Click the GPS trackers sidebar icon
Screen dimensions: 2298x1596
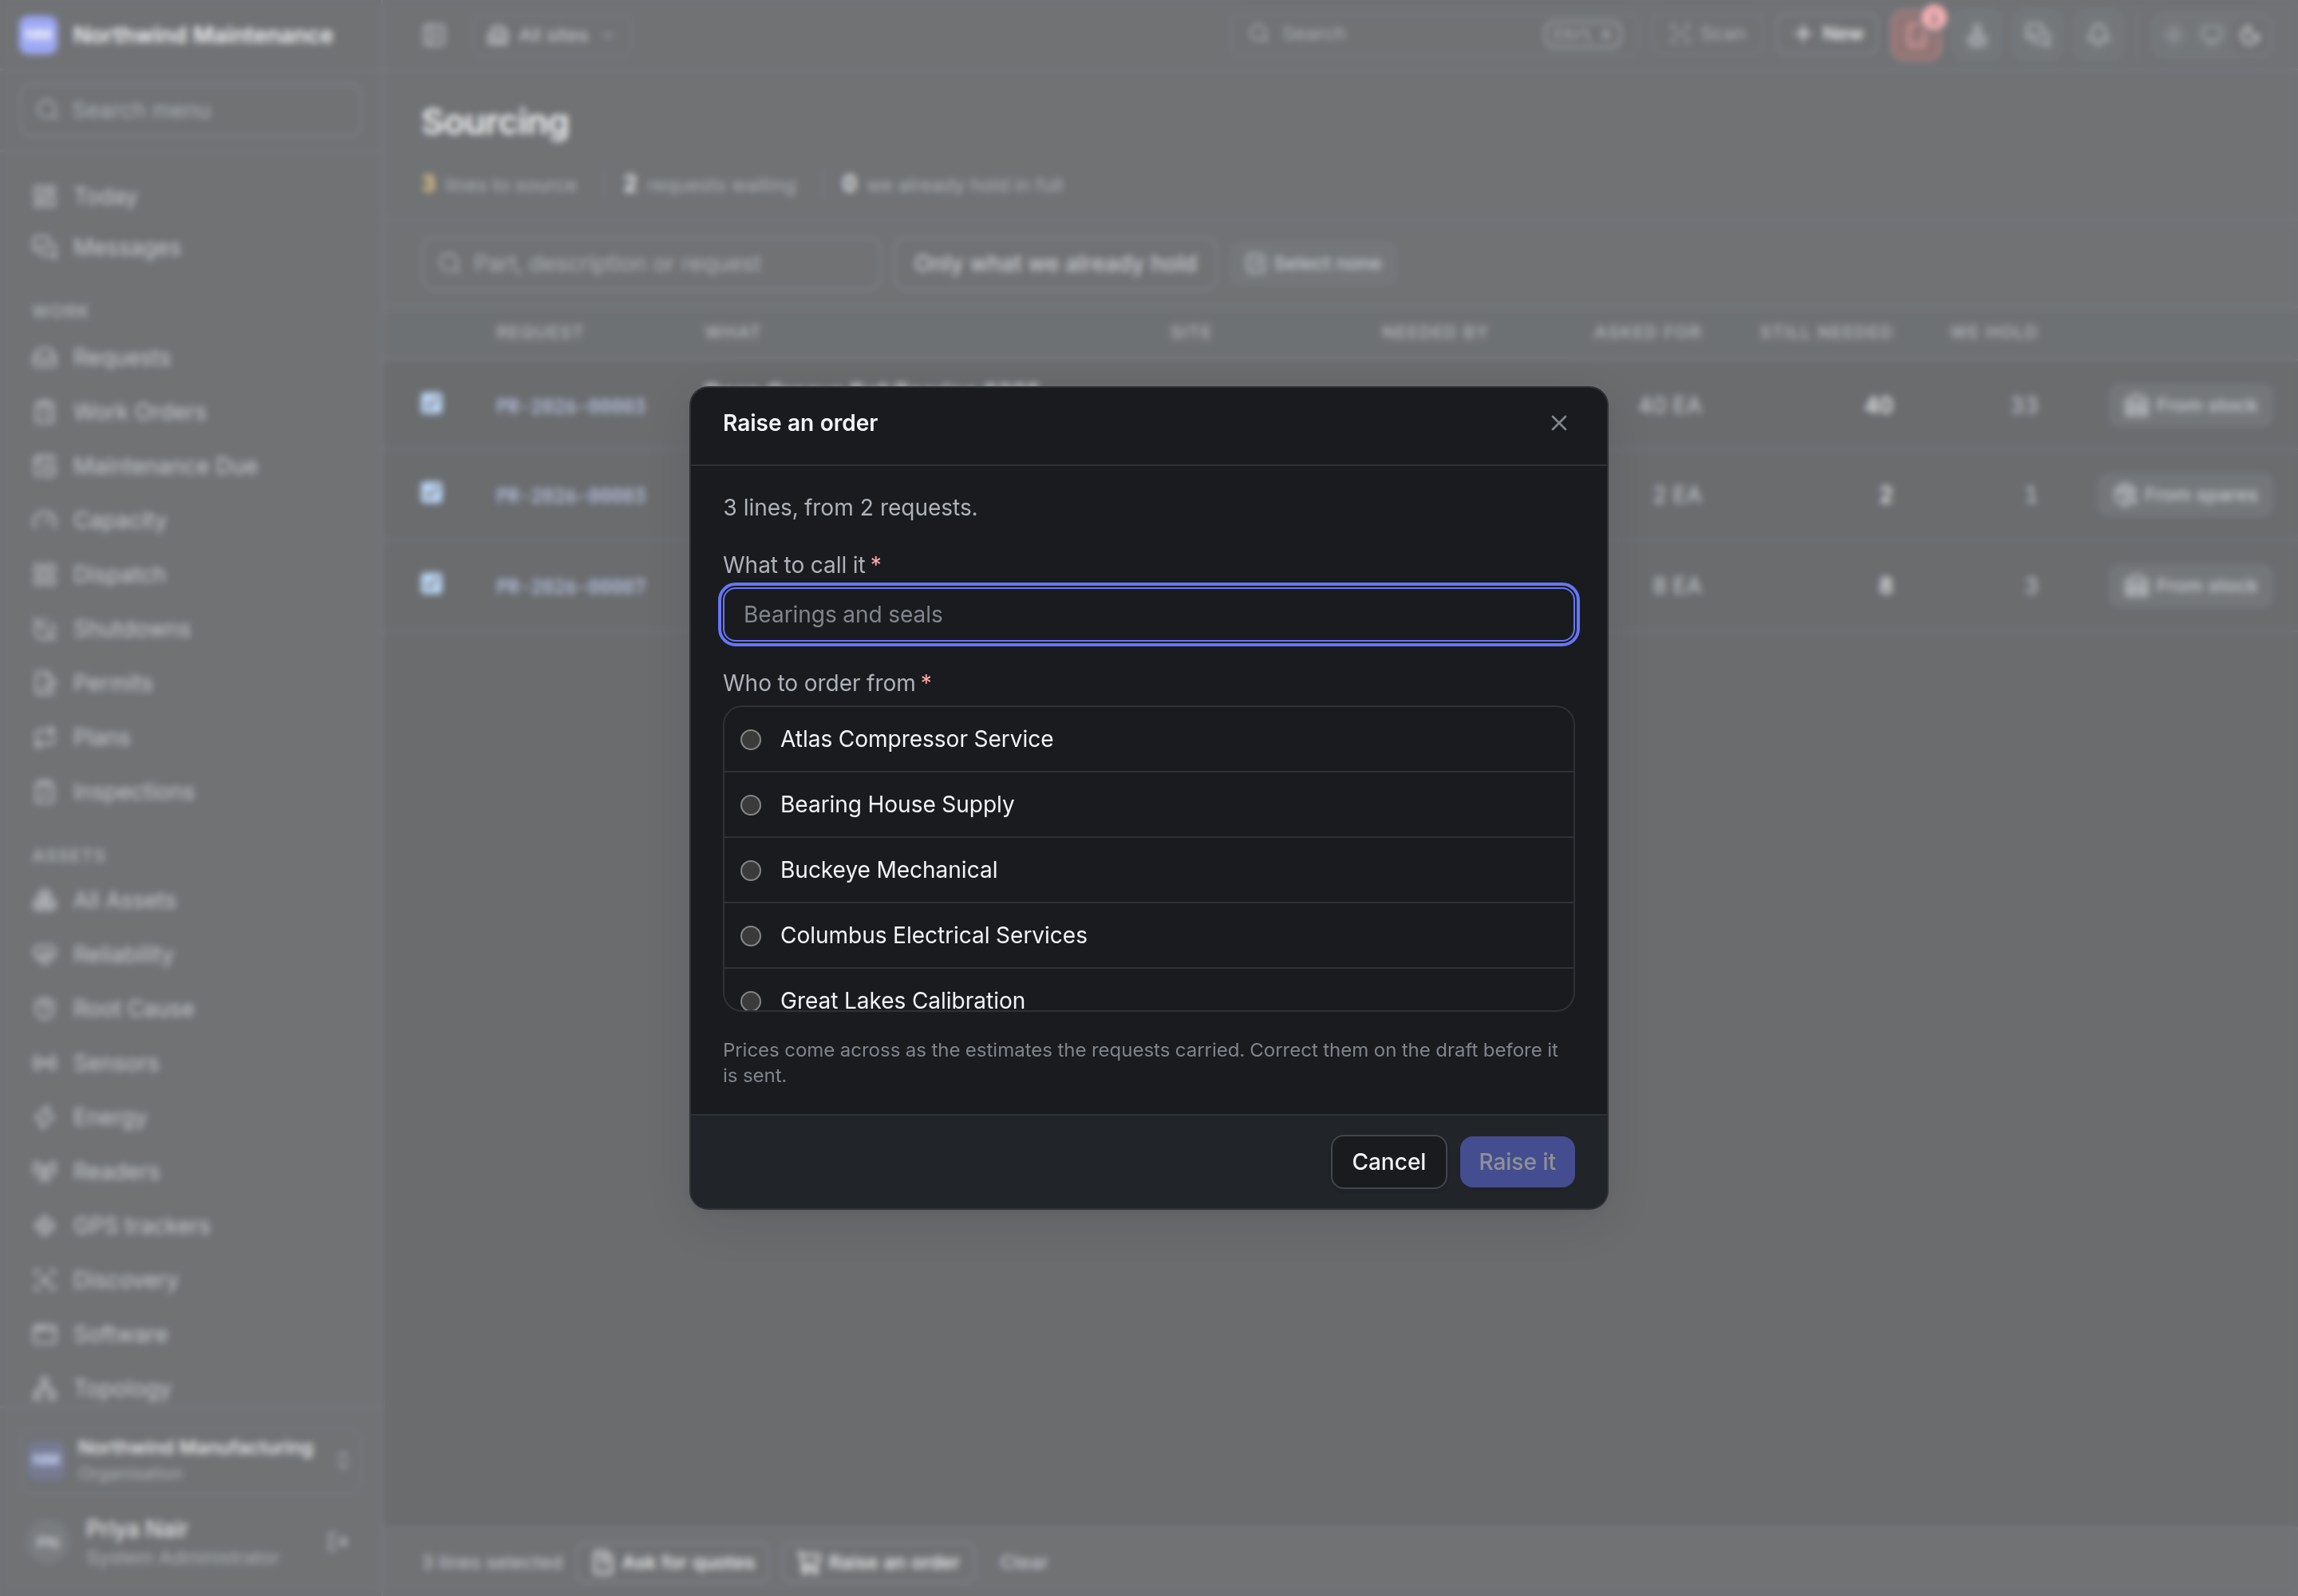pyautogui.click(x=44, y=1226)
